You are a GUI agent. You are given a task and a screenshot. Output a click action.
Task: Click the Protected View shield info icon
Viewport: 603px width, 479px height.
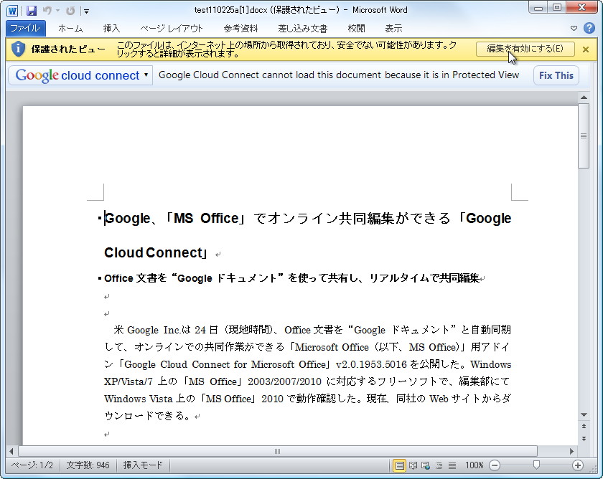point(18,49)
